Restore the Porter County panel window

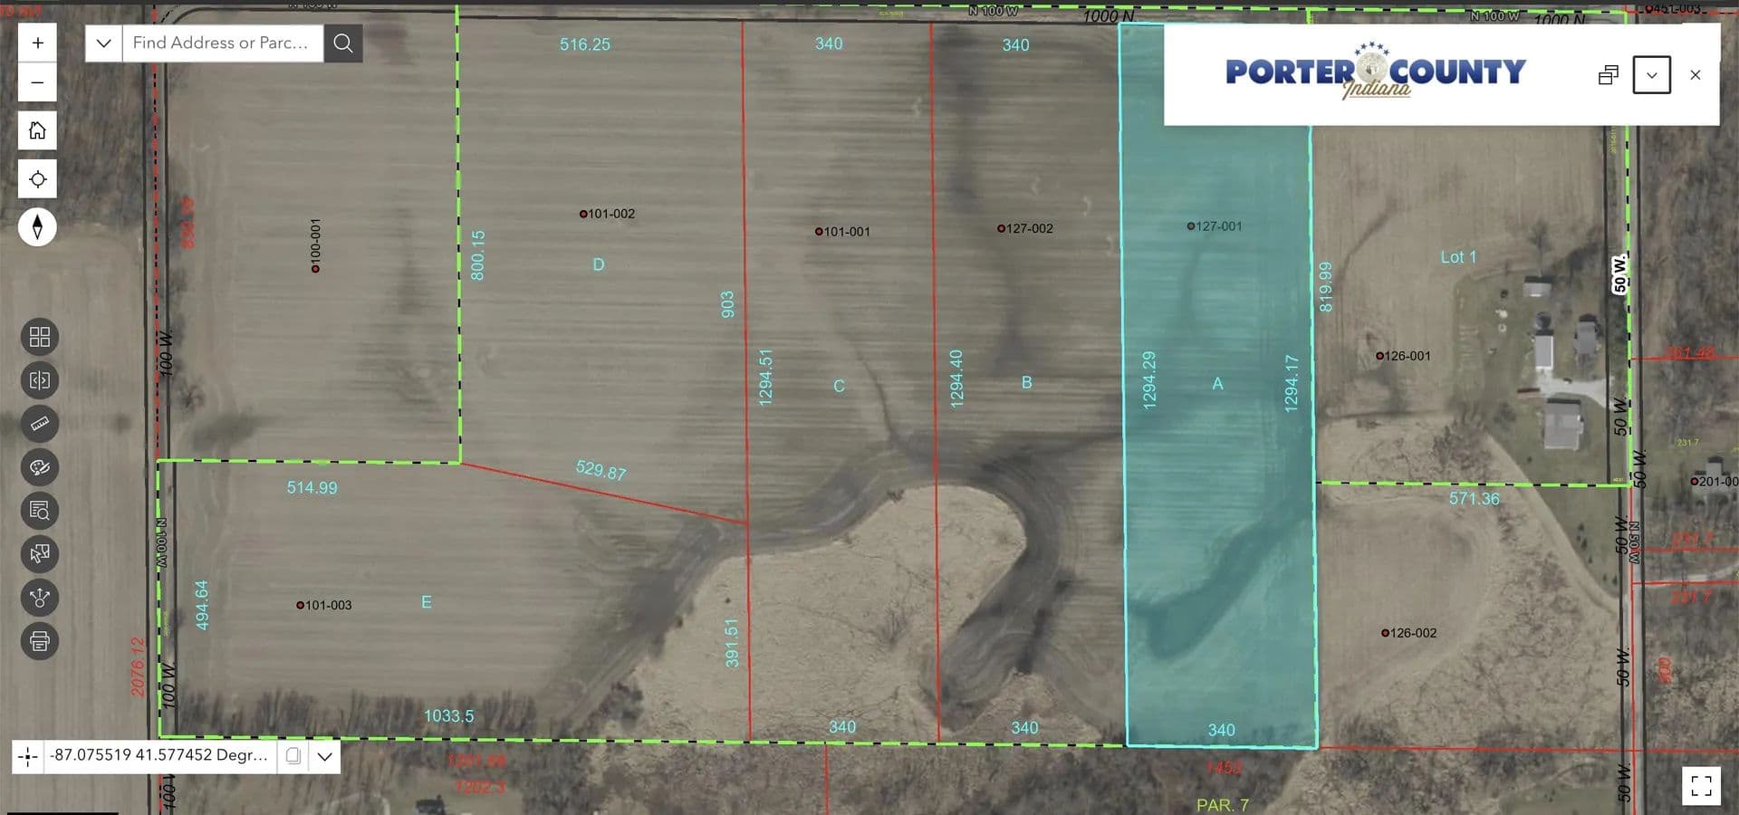click(x=1609, y=75)
